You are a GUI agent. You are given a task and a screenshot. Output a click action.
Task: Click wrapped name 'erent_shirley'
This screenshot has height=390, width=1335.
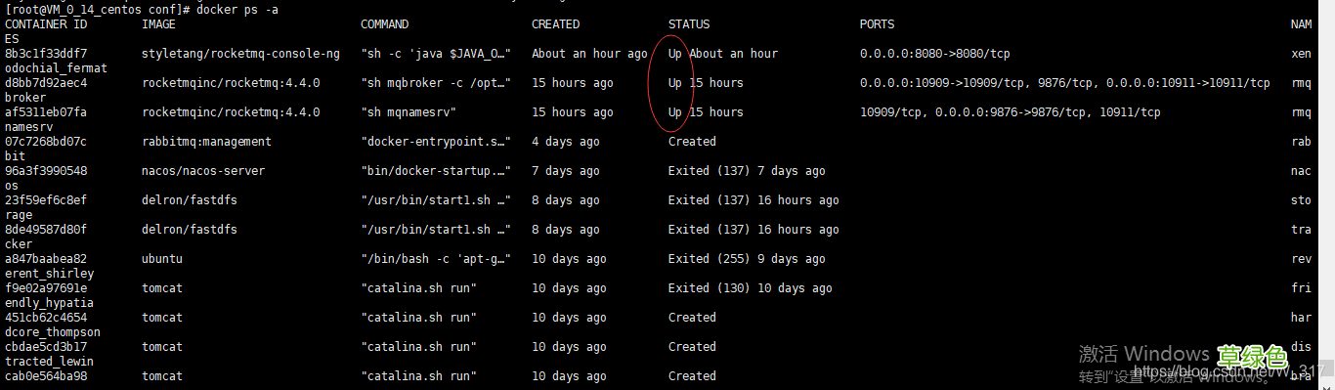[x=50, y=274]
